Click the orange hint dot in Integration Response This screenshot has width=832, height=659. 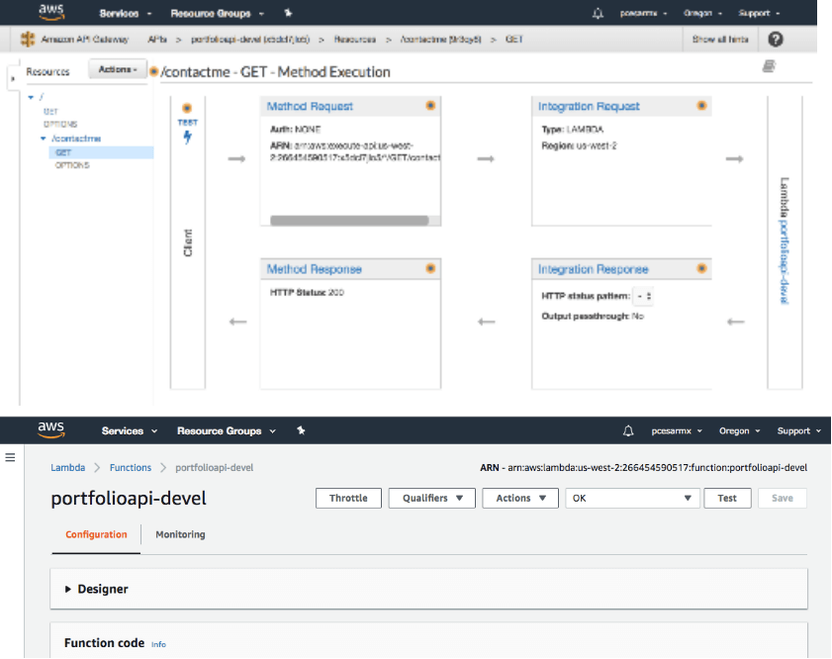coord(701,268)
